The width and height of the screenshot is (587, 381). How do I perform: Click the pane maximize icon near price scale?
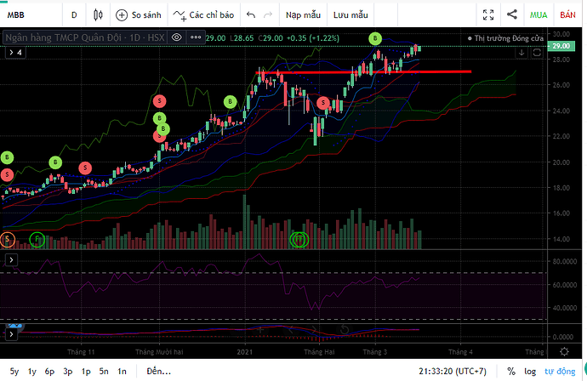pos(537,53)
